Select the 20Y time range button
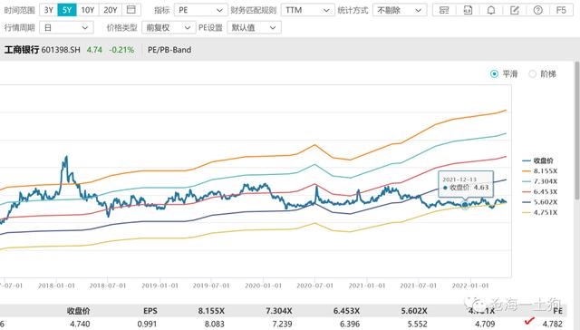This screenshot has height=330, width=580. pyautogui.click(x=111, y=10)
